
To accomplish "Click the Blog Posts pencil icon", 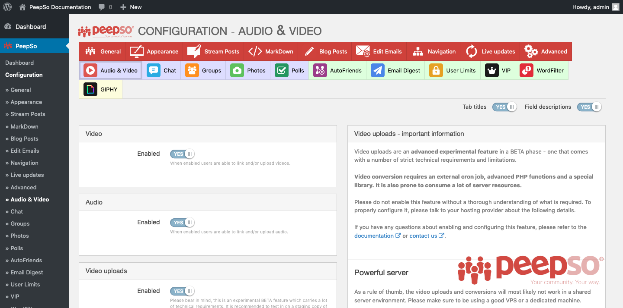I will click(309, 51).
